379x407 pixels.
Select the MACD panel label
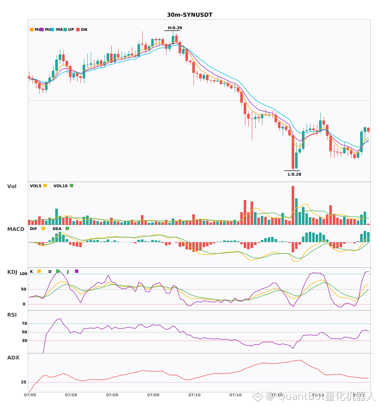(x=15, y=229)
